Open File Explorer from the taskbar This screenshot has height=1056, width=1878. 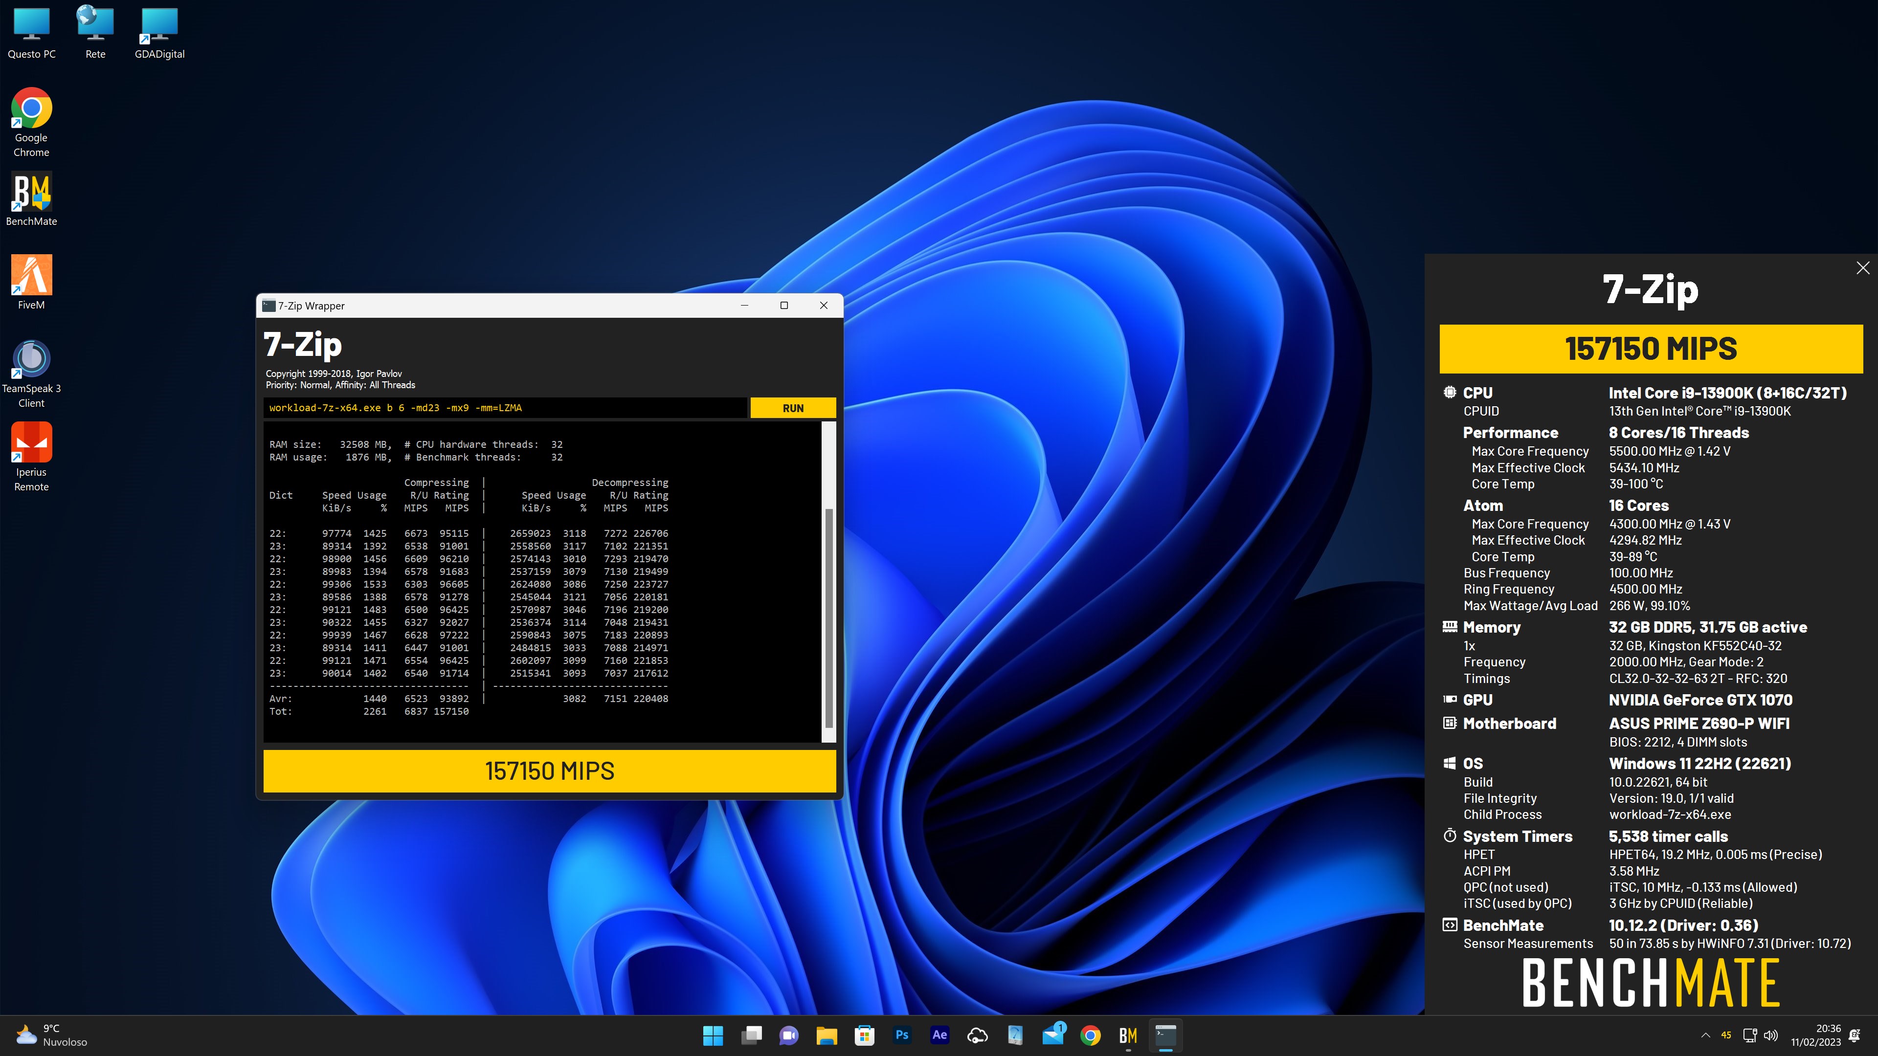pos(826,1035)
